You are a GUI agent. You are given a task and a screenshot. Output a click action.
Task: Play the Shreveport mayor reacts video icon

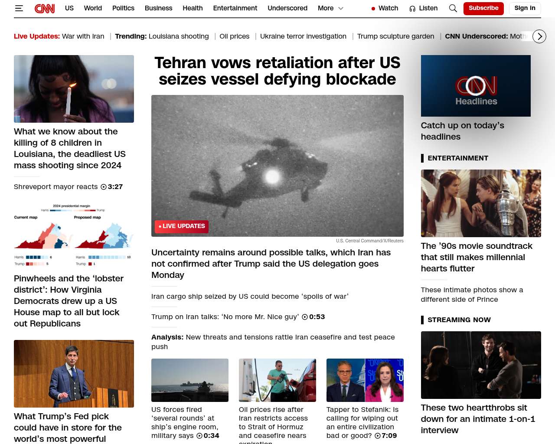tap(104, 187)
